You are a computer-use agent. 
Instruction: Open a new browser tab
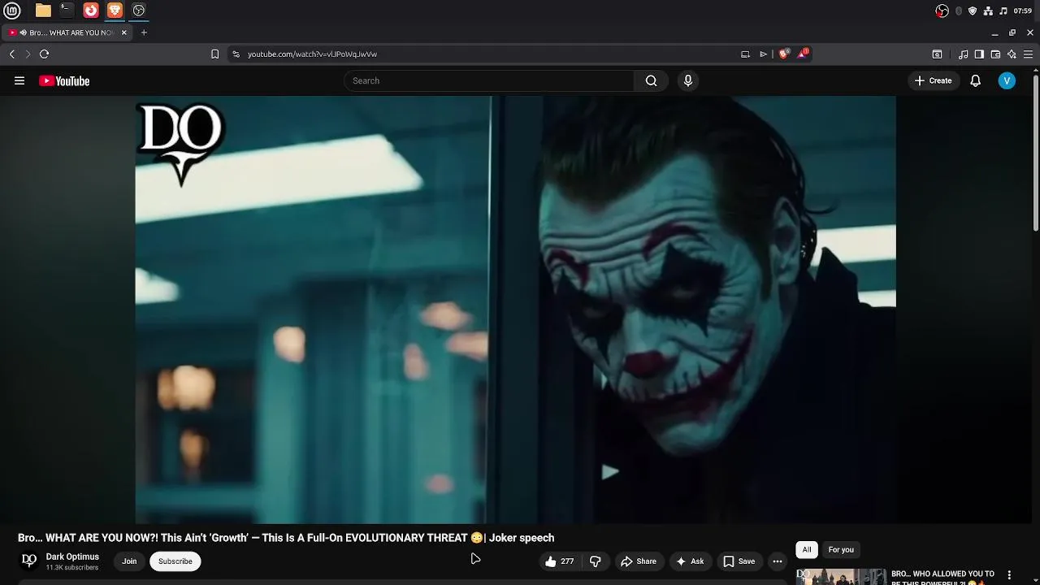pos(144,32)
